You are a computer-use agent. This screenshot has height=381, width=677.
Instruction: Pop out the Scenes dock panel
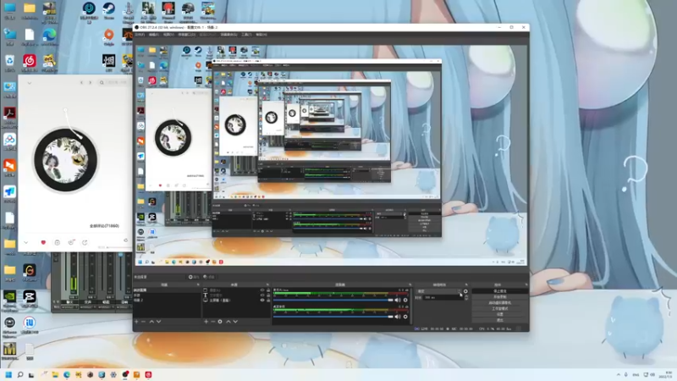click(x=198, y=284)
